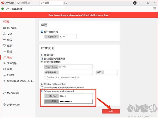The height and width of the screenshot is (118, 158).
Task: Open 隐私 settings section
Action: point(9,40)
